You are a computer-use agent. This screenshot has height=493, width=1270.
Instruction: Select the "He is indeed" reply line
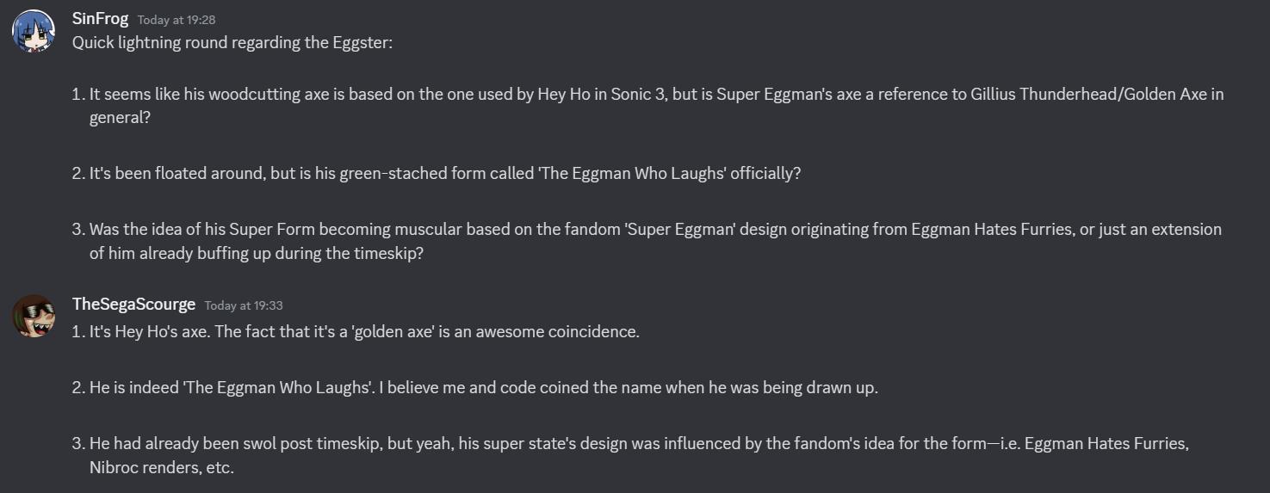[483, 387]
